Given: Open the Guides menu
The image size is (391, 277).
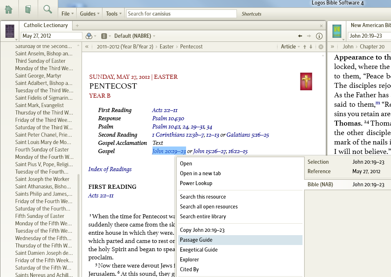Looking at the screenshot, I should pos(89,13).
